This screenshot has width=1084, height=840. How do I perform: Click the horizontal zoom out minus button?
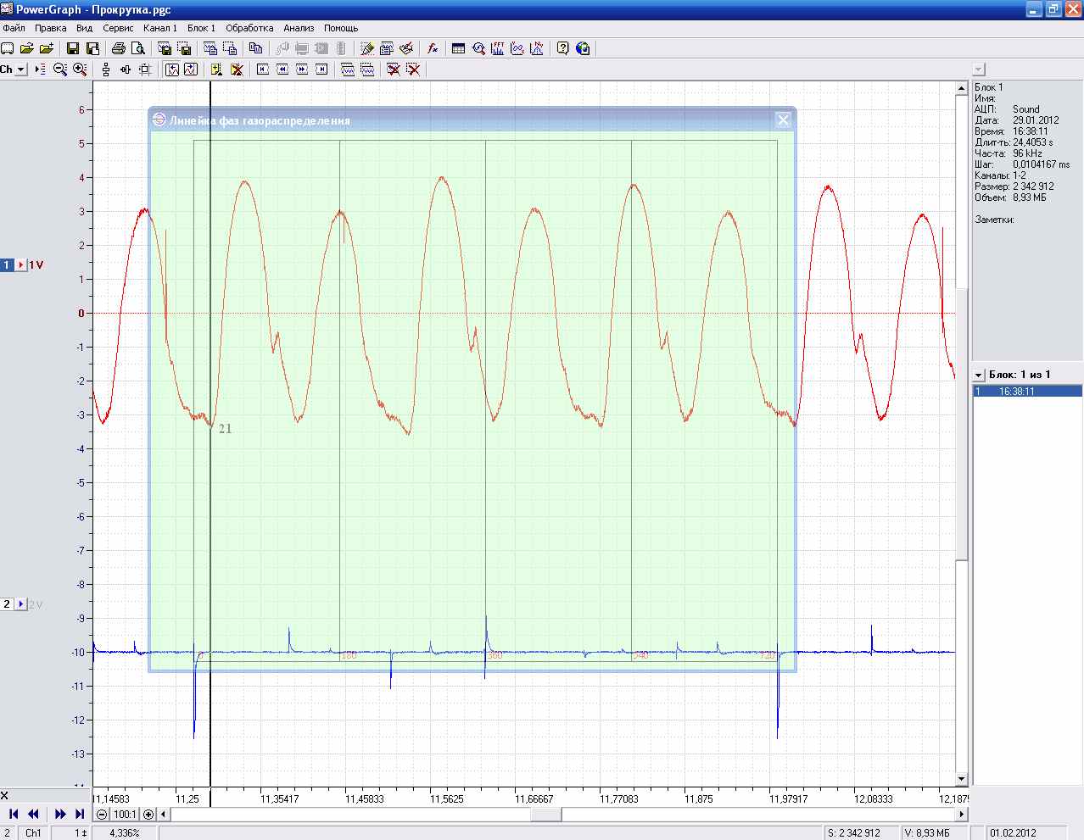point(103,815)
